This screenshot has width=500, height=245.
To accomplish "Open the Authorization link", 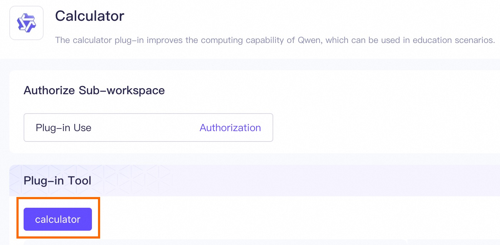I will click(x=230, y=128).
